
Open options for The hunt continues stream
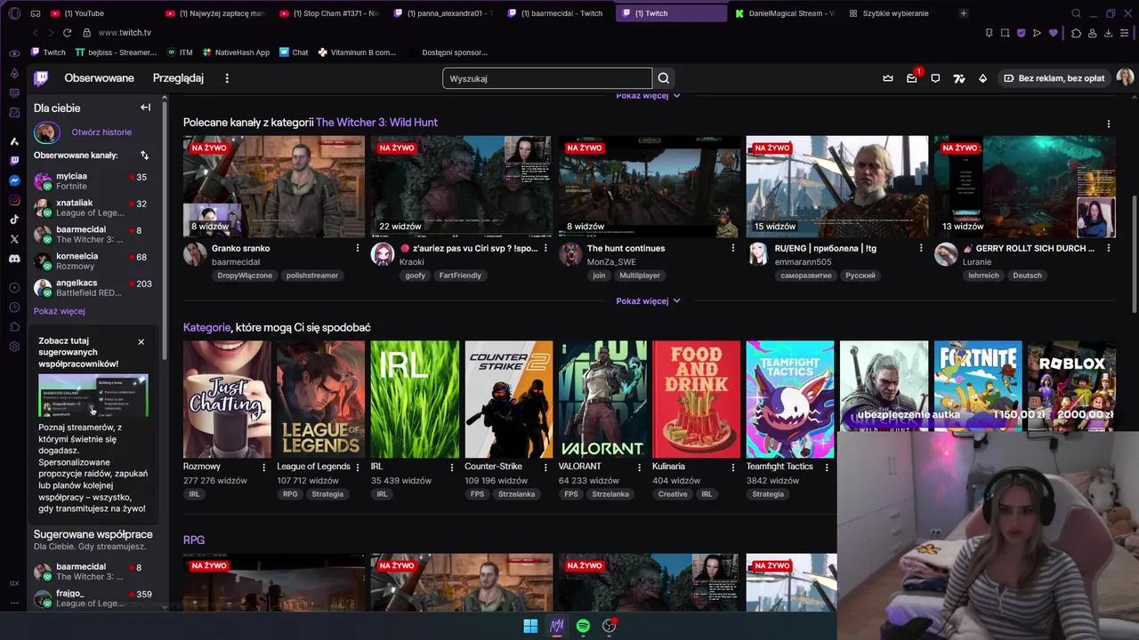point(733,248)
